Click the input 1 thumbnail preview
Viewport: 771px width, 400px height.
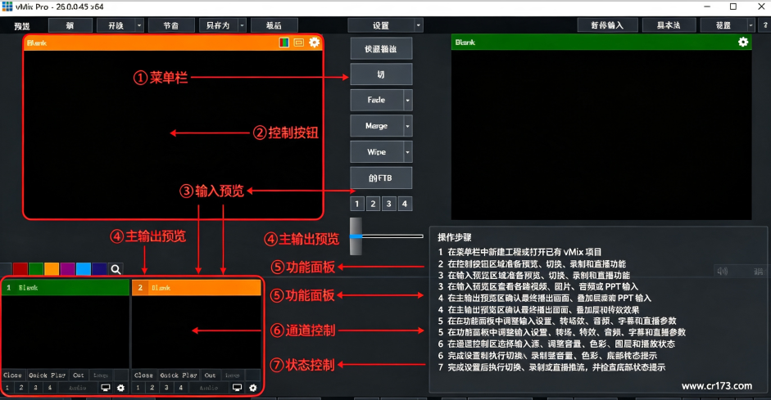tap(66, 332)
